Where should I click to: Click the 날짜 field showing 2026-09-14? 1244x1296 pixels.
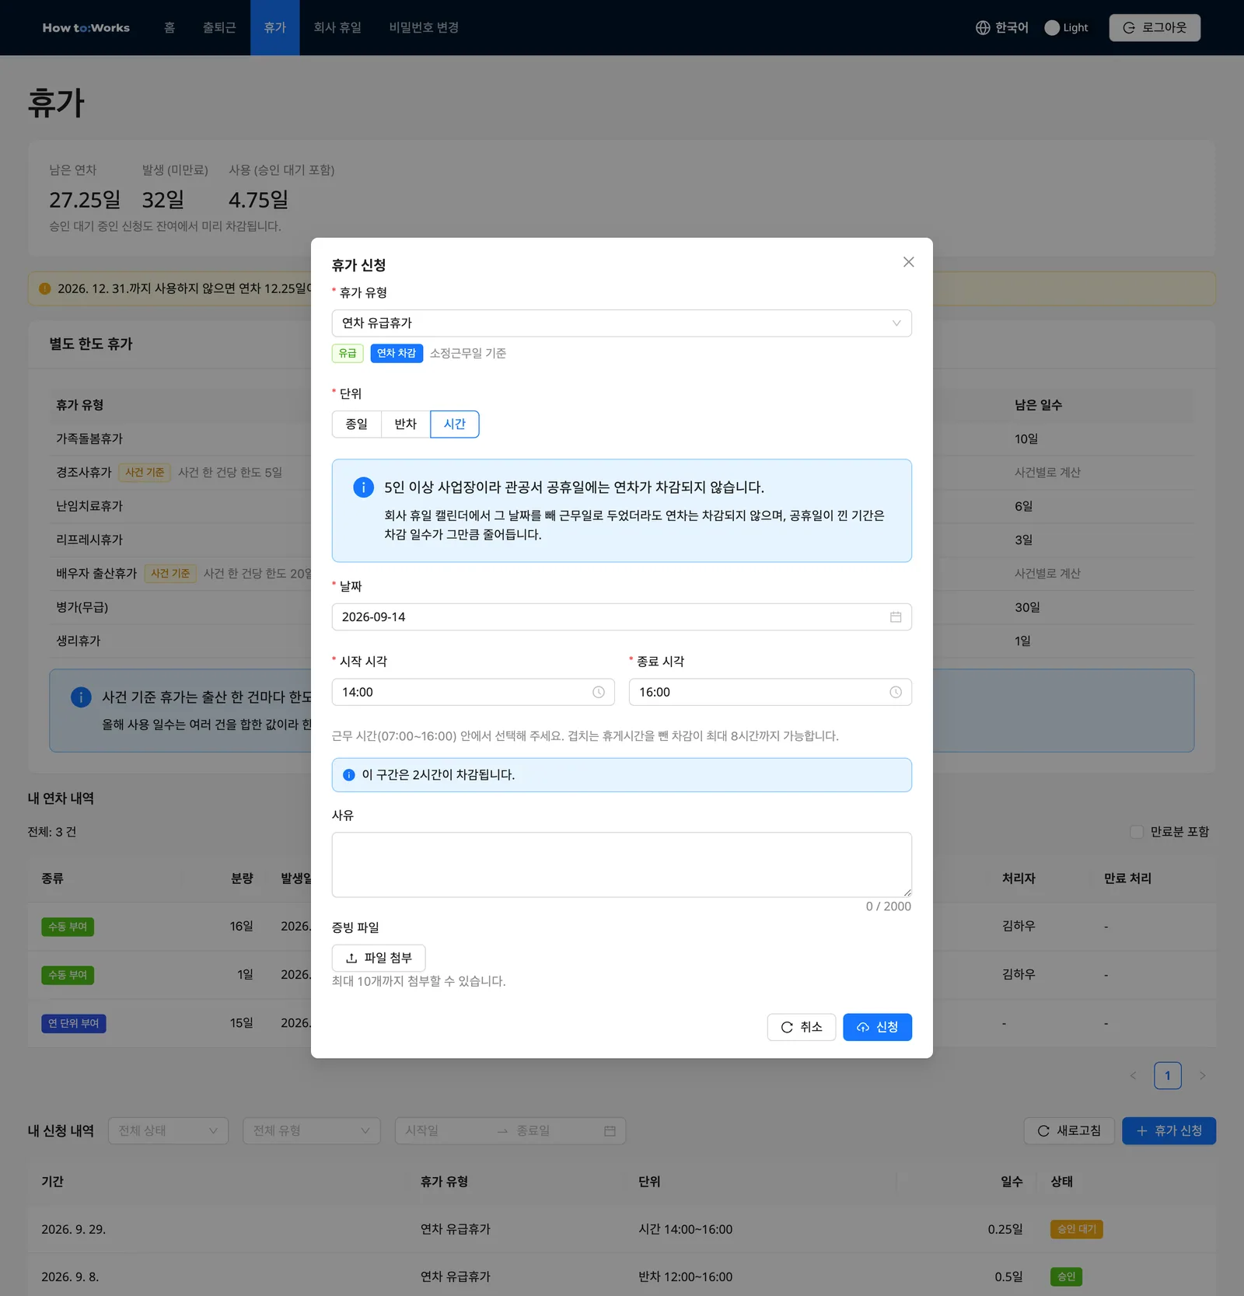(622, 617)
